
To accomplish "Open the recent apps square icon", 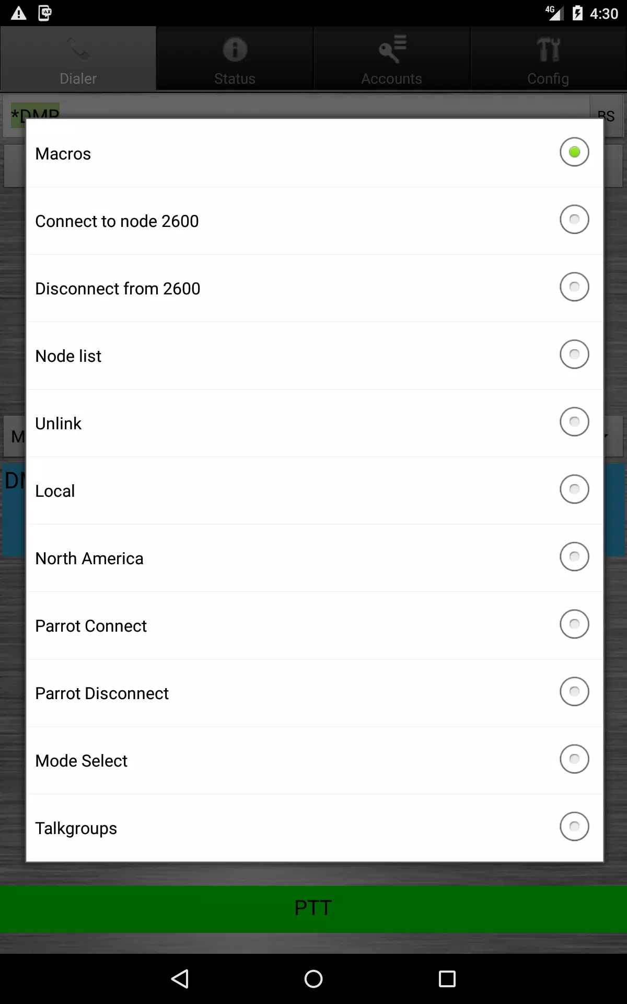I will [x=447, y=978].
